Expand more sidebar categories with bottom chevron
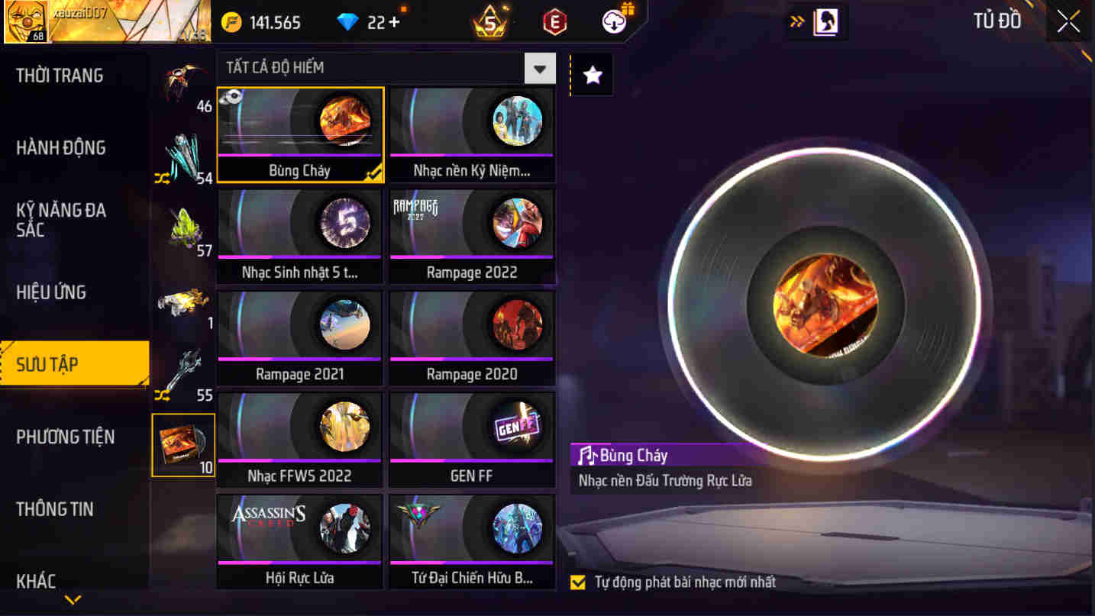The width and height of the screenshot is (1095, 616). pos(73,600)
